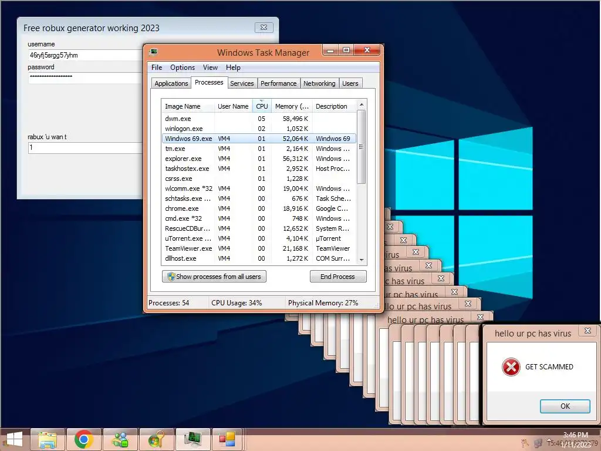Sort by Image Name column header
Viewport: 601px width, 451px height.
188,106
